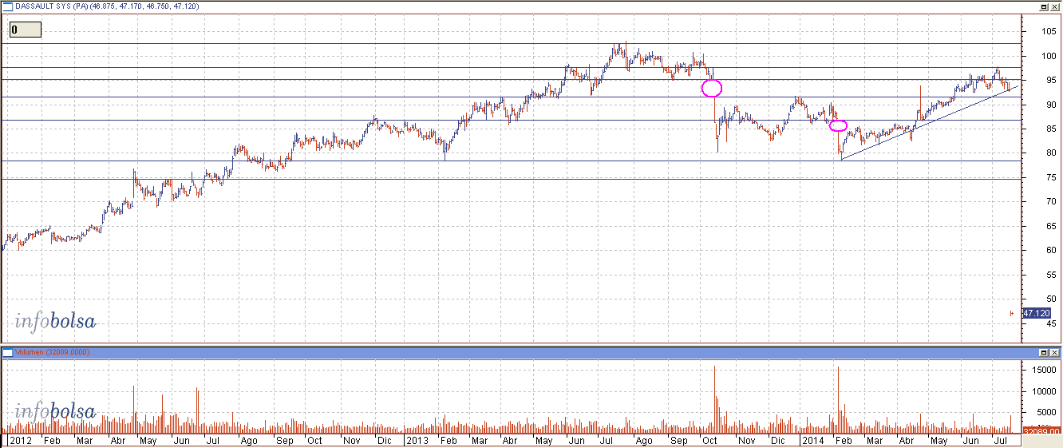Image resolution: width=1063 pixels, height=448 pixels.
Task: Select the Volumen (32089.0000) title bar
Action: tap(531, 352)
